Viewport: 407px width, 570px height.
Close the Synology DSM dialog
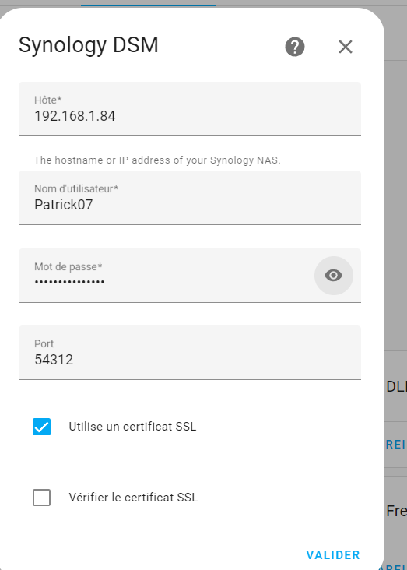(x=346, y=47)
